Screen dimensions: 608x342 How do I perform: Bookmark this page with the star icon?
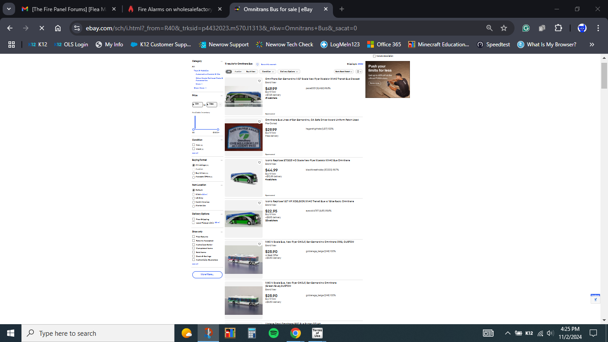pos(504,28)
